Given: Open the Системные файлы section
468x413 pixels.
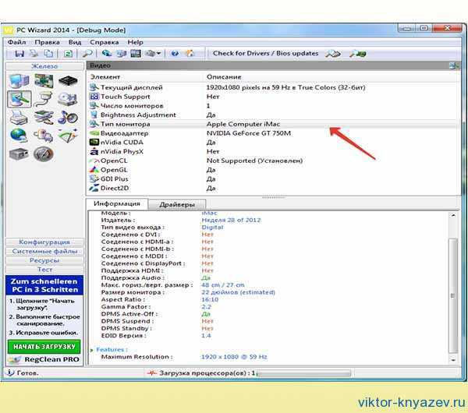Looking at the screenshot, I should point(44,252).
